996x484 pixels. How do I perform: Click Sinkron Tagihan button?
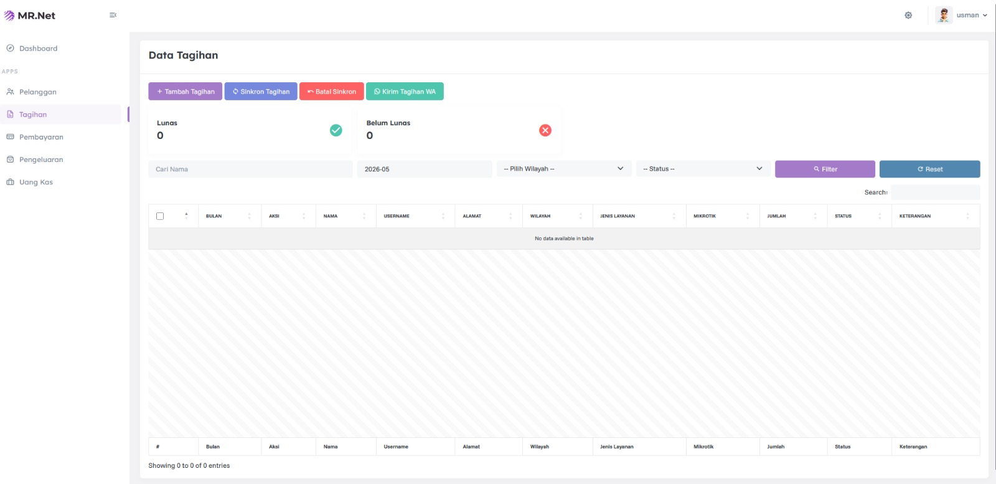tap(261, 92)
